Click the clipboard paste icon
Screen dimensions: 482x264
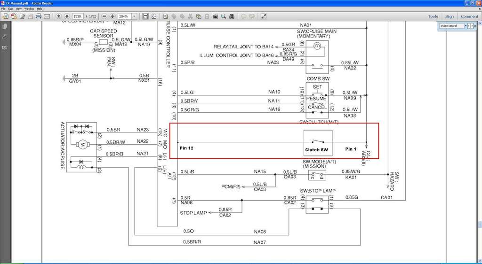[x=207, y=16]
